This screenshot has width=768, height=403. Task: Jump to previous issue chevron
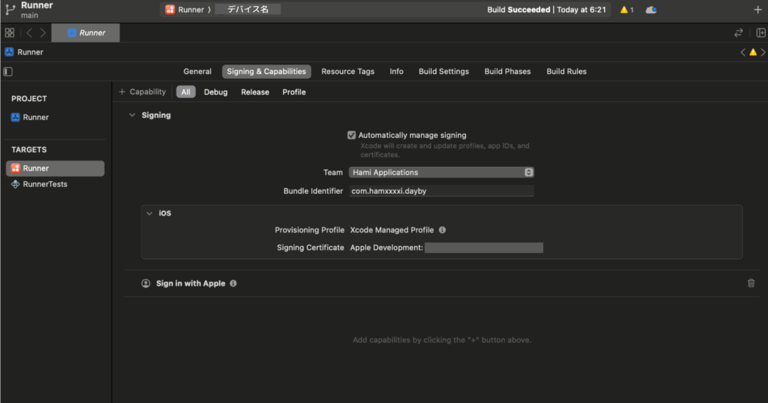coord(743,53)
